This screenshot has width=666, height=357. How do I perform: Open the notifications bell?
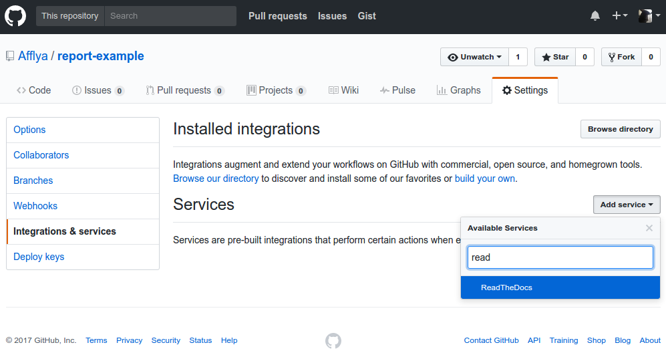(595, 16)
